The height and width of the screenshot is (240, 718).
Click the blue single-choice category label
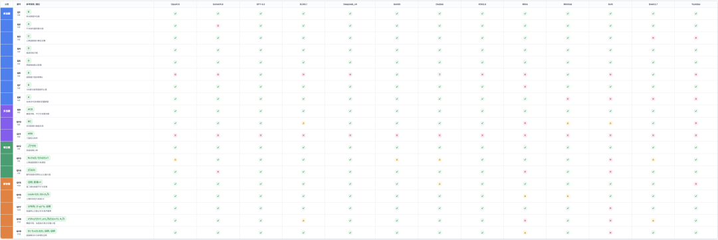pos(7,13)
